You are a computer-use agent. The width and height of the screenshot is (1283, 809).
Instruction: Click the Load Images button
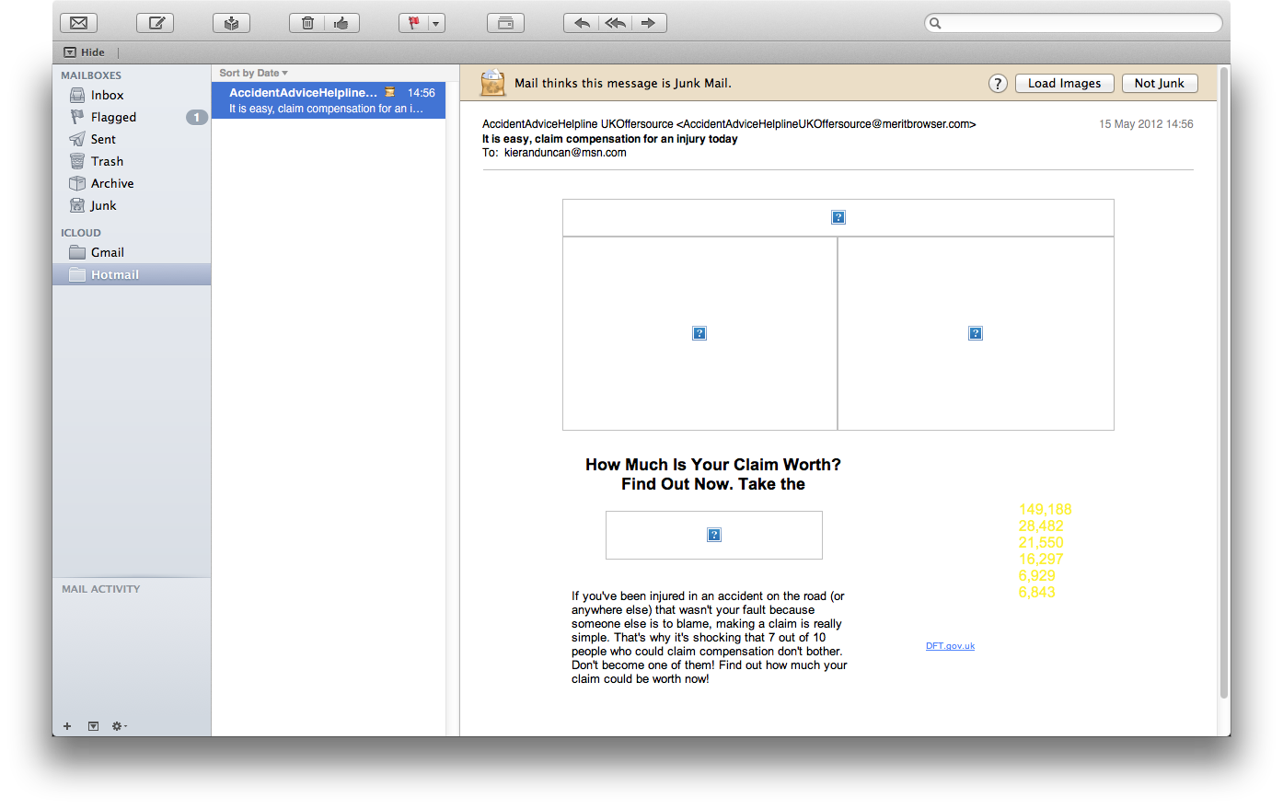[1064, 83]
